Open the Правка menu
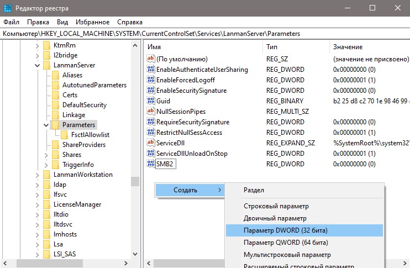The width and height of the screenshot is (410, 268). point(38,22)
